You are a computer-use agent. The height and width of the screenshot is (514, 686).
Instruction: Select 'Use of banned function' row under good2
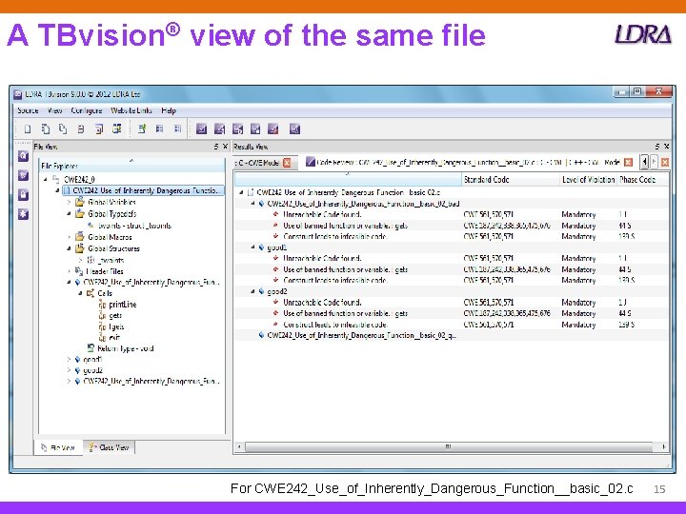[345, 313]
